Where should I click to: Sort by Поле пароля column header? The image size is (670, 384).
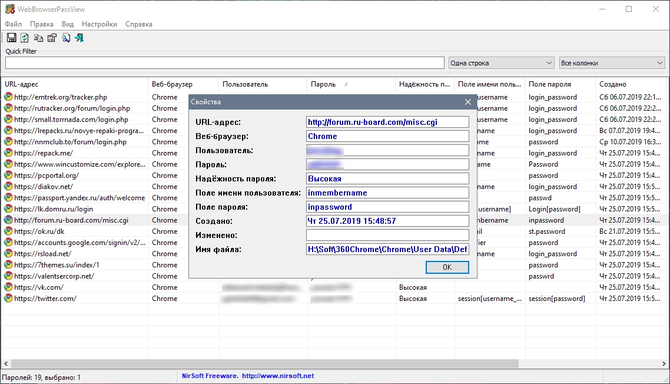click(x=560, y=84)
